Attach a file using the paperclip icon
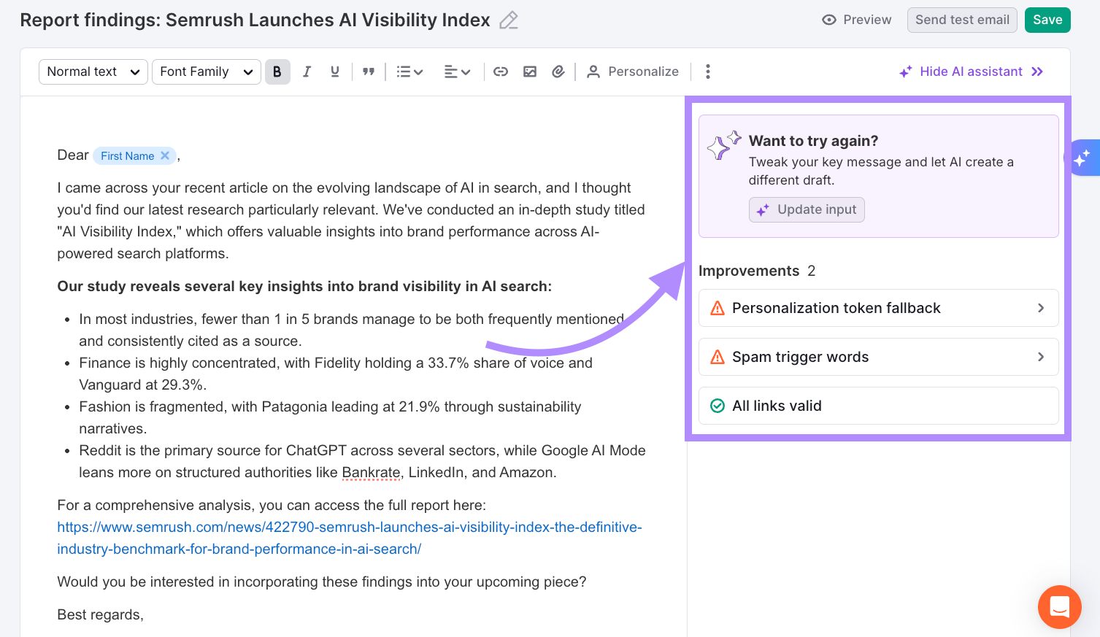Screen dimensions: 1100x637 558,71
